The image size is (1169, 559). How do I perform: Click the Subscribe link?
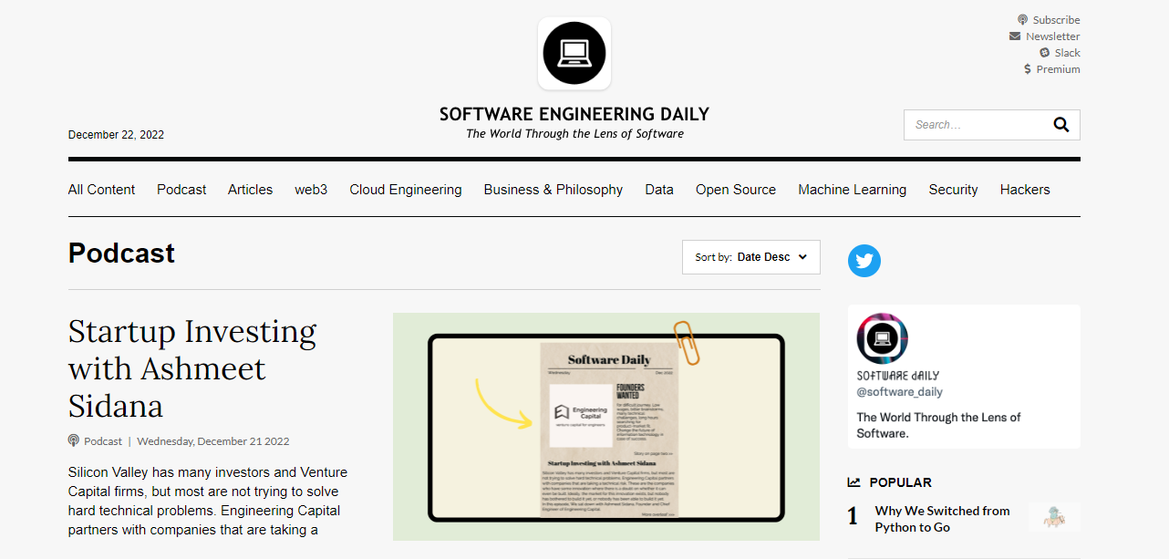point(1056,20)
